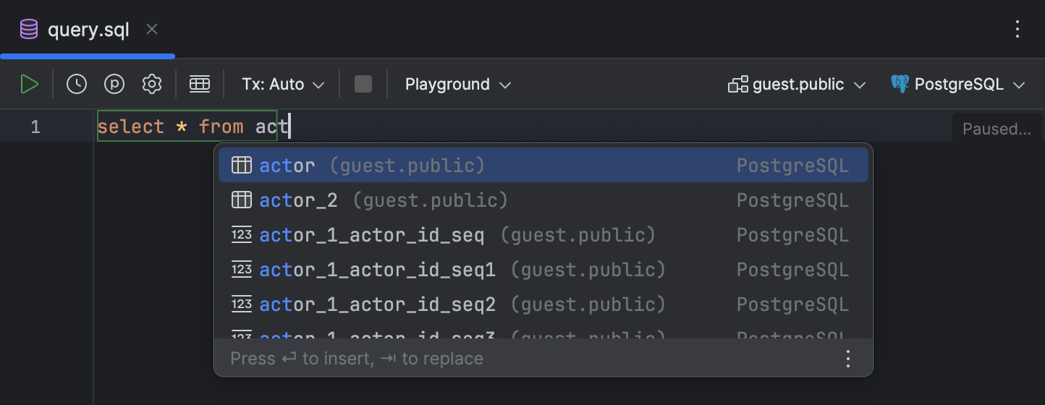Open the PostgreSQL data source dropdown
1045x405 pixels.
coord(957,85)
